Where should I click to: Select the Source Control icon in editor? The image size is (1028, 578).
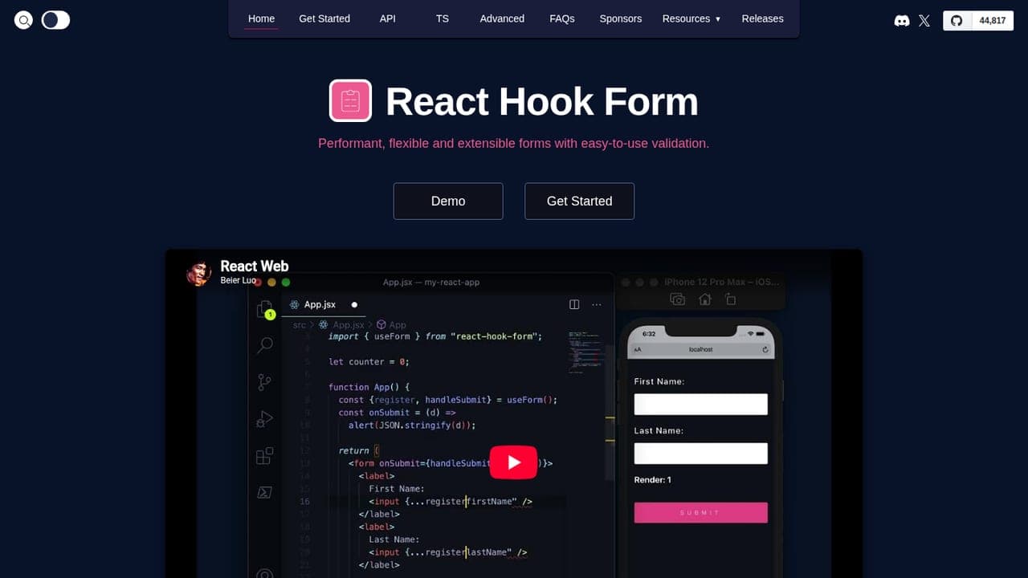(264, 382)
